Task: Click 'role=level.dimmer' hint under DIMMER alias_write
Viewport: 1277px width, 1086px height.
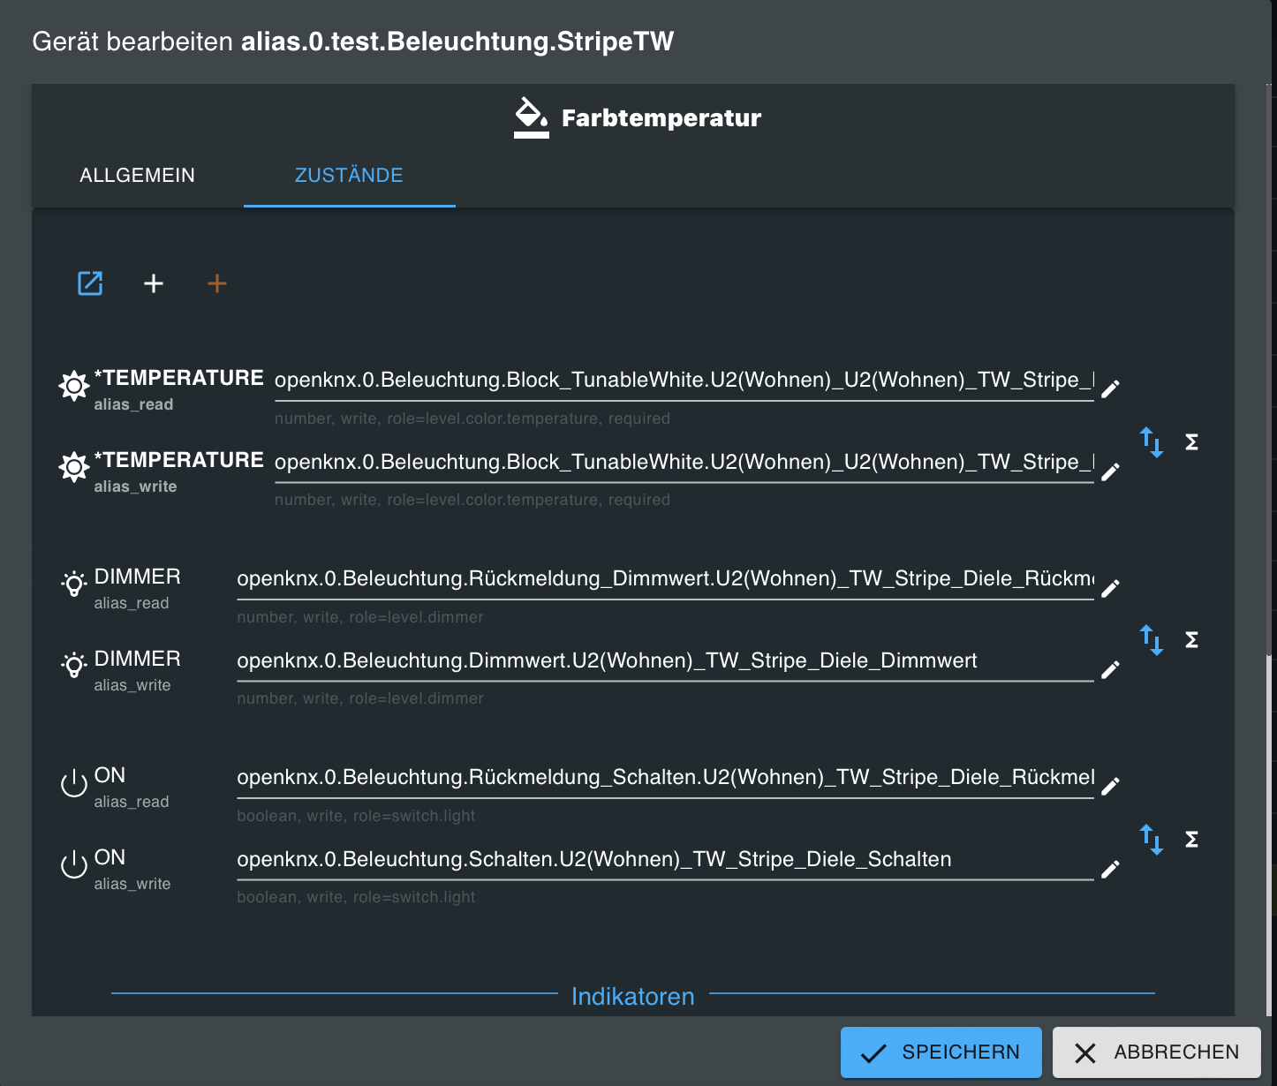Action: [417, 698]
